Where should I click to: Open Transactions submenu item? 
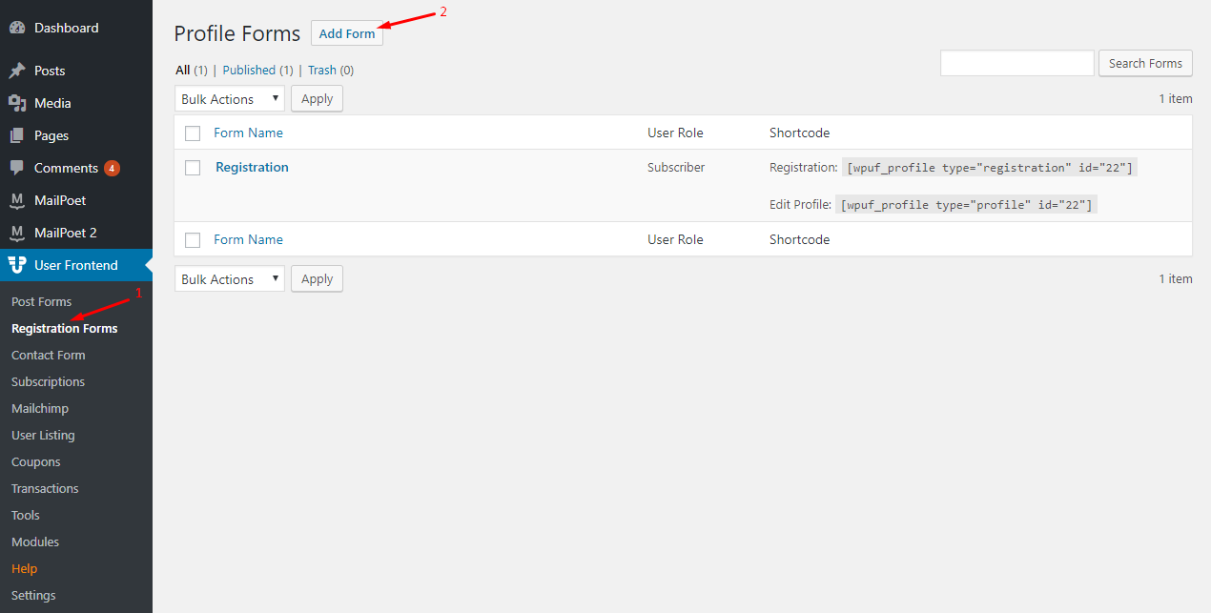45,488
